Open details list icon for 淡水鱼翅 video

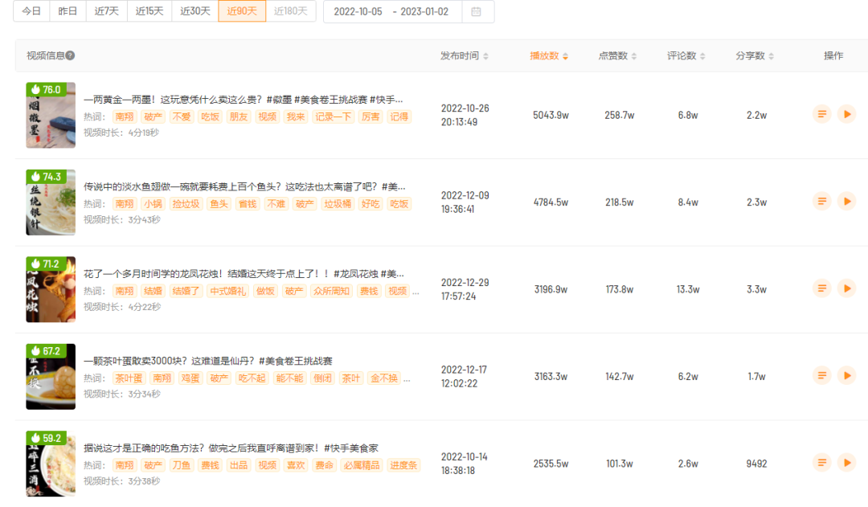coord(822,202)
